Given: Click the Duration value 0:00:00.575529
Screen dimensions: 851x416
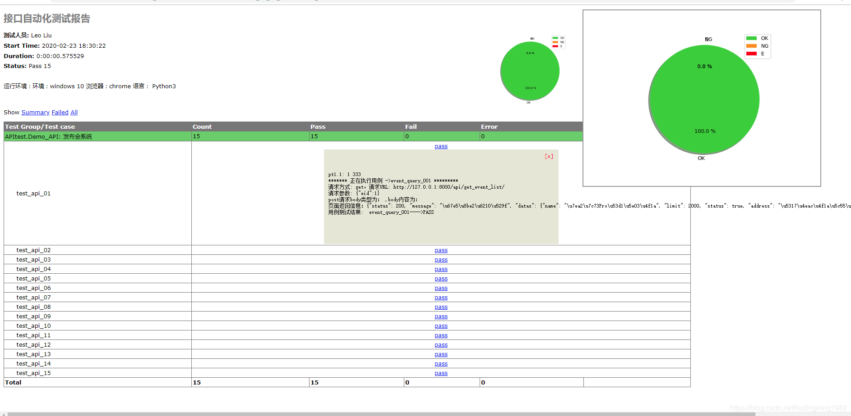Looking at the screenshot, I should pos(60,56).
